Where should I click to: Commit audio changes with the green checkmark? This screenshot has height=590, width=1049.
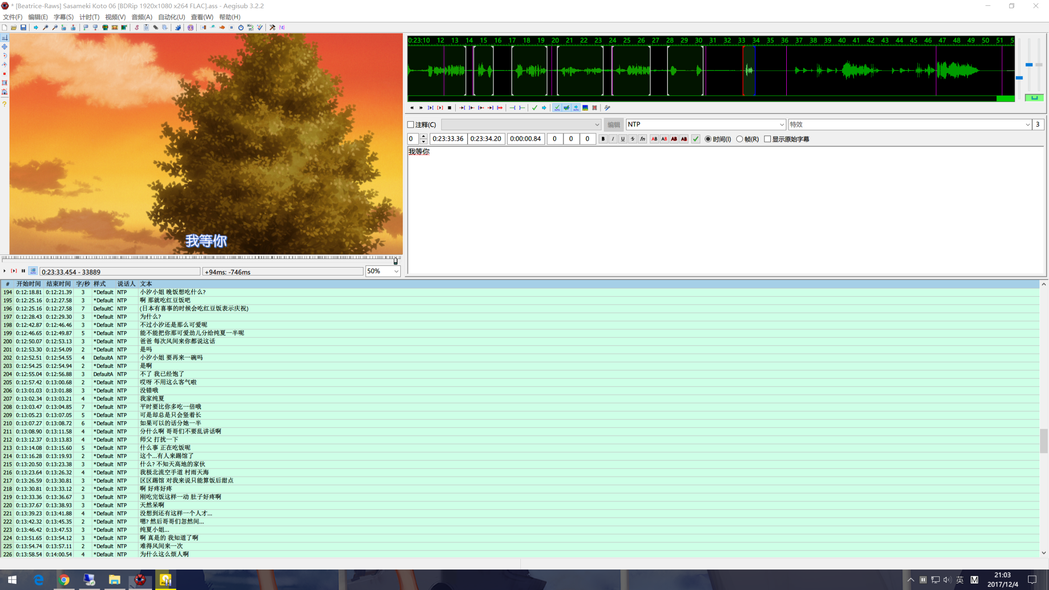coord(535,108)
